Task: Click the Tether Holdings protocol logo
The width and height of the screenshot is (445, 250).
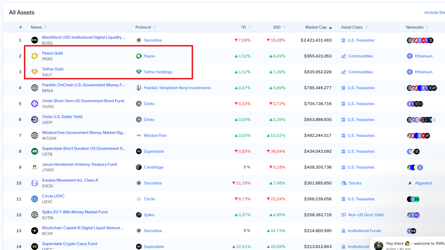Action: 139,72
